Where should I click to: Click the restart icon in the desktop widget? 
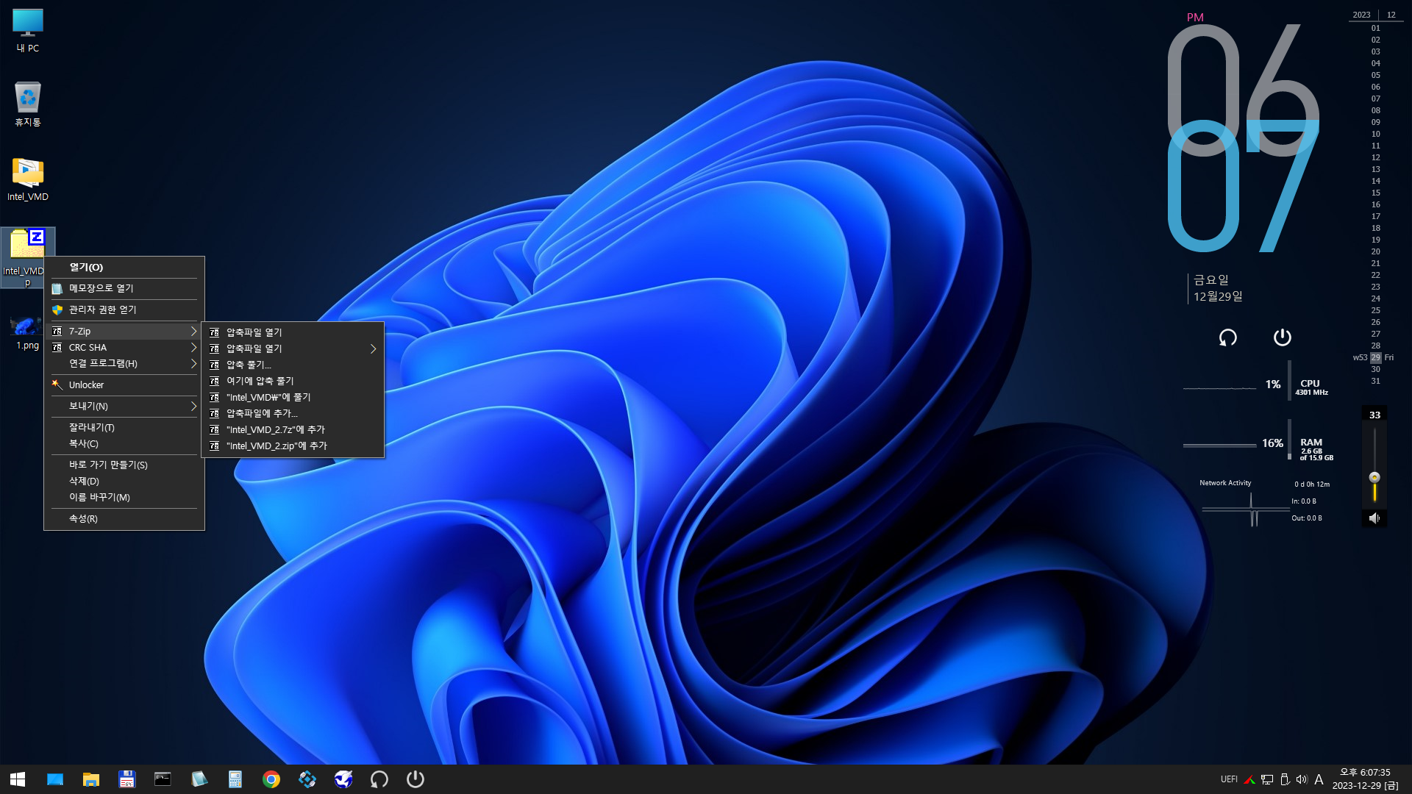[1228, 337]
